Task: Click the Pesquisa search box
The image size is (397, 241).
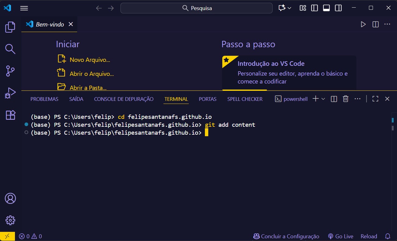Action: tap(196, 8)
